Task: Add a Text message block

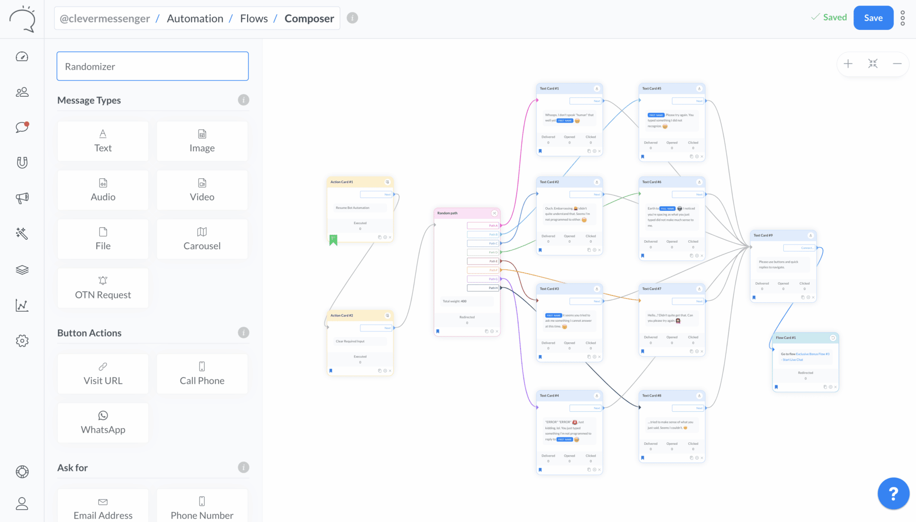Action: pyautogui.click(x=103, y=141)
